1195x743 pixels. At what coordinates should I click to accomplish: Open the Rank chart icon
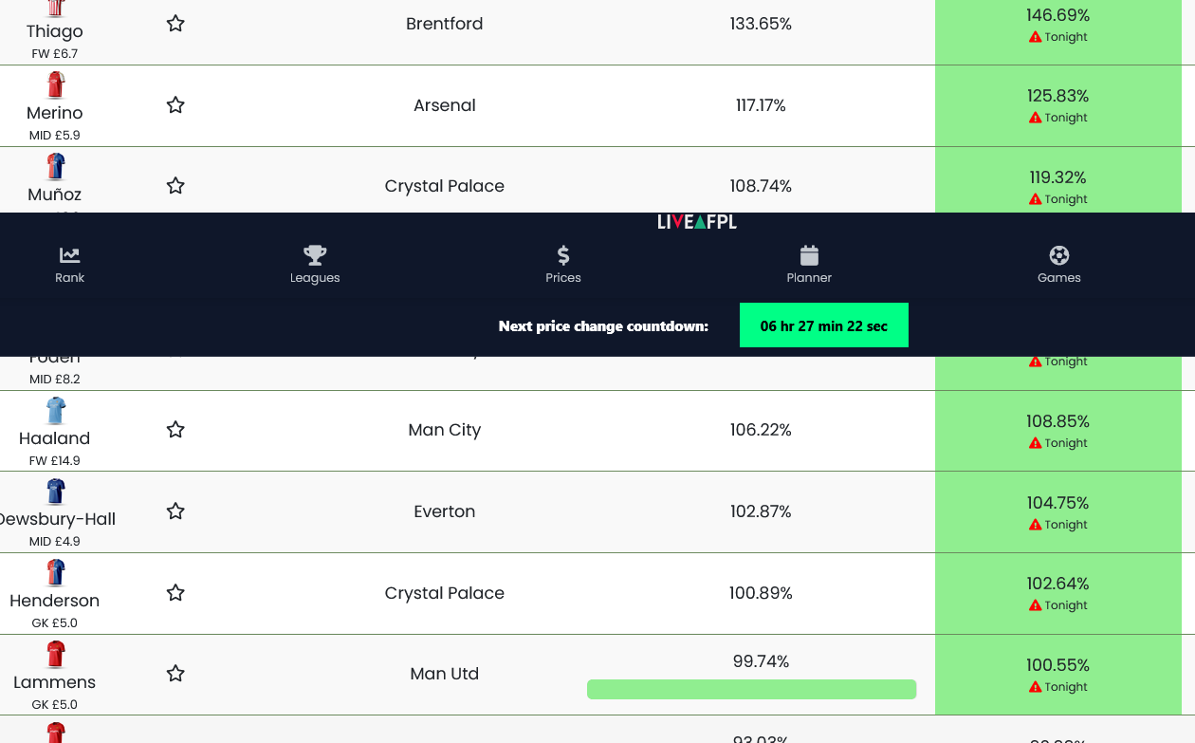pyautogui.click(x=69, y=254)
